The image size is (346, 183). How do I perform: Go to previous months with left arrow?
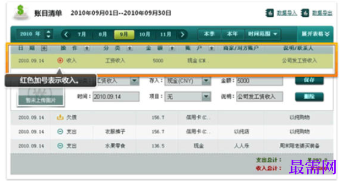66,35
